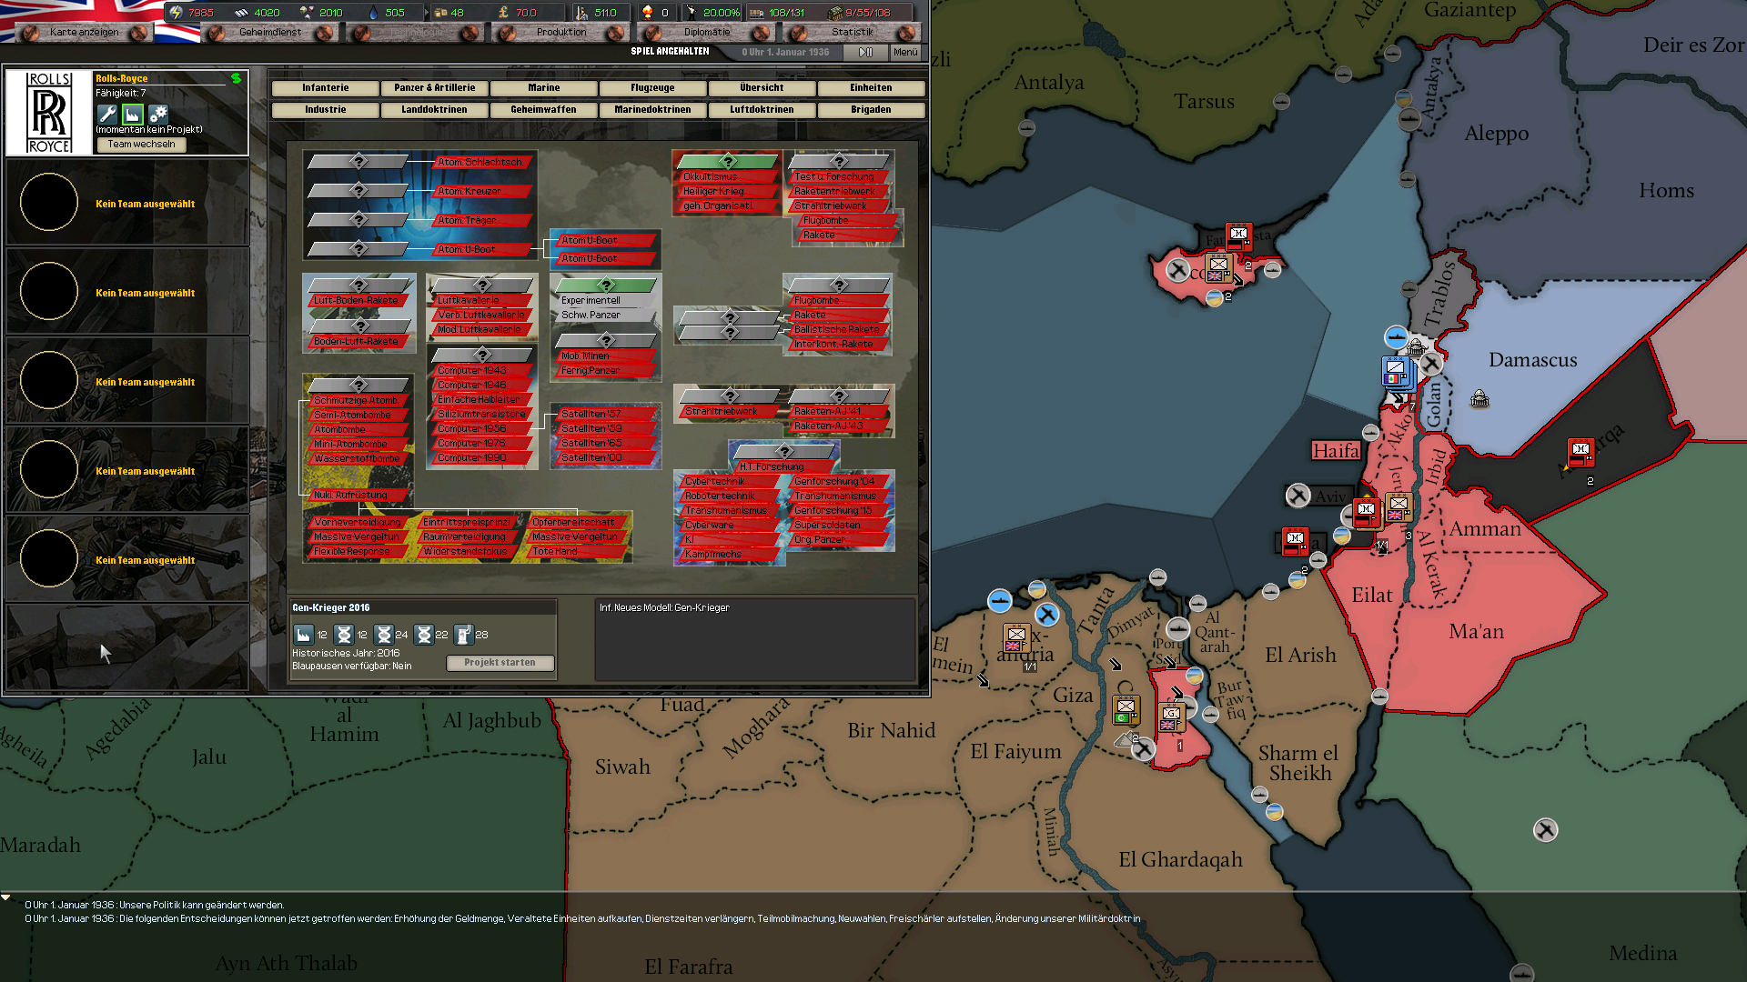1747x982 pixels.
Task: Toggle game pause with play/pause button
Action: click(865, 52)
